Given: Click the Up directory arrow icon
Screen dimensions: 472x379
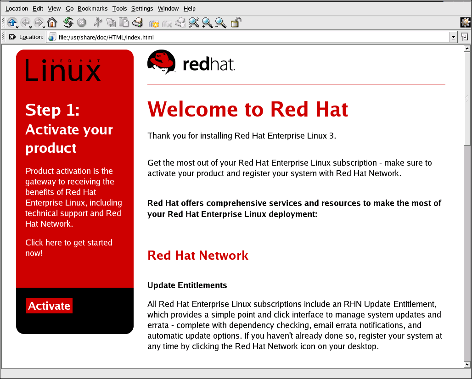Looking at the screenshot, I should (11, 22).
